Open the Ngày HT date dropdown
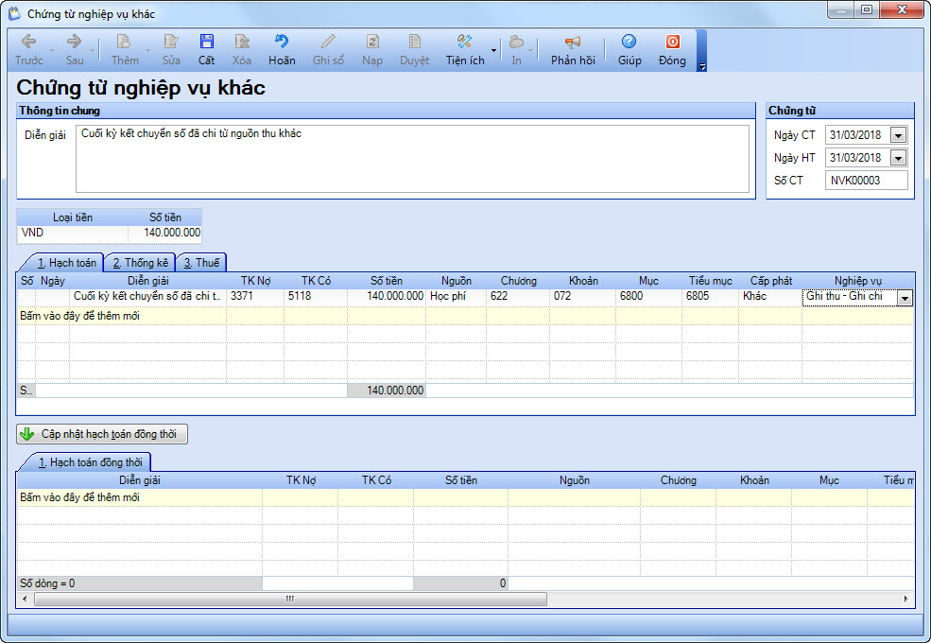931x643 pixels. pyautogui.click(x=898, y=158)
